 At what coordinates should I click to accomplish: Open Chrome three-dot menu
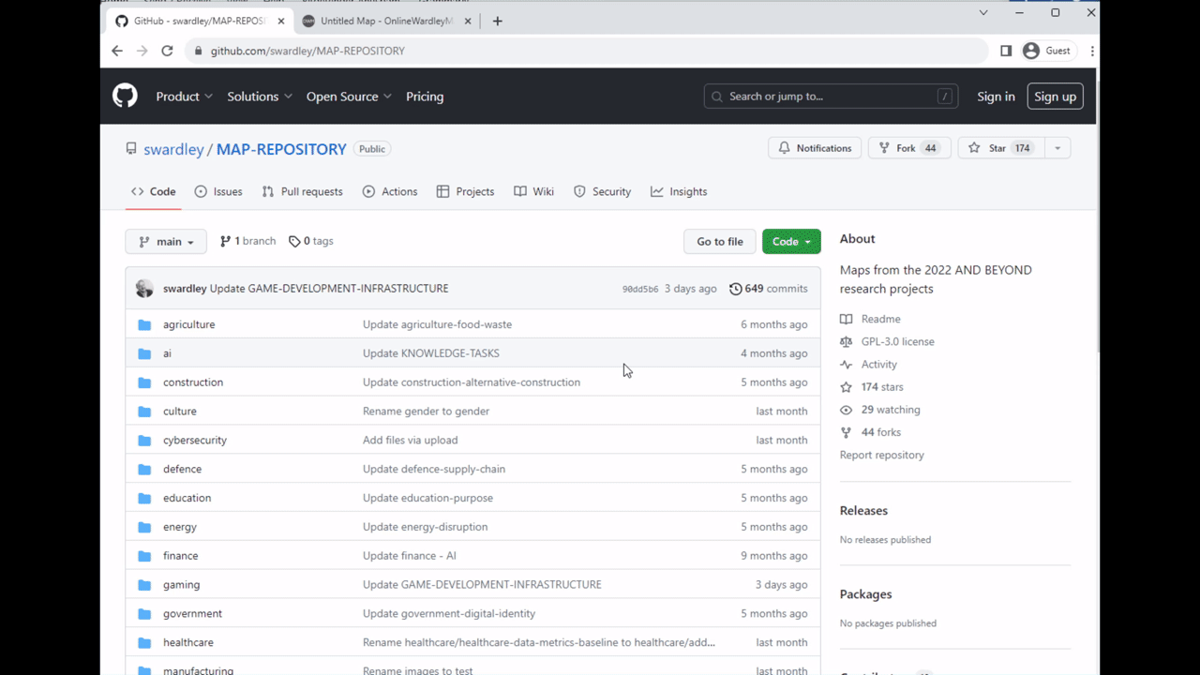coord(1092,51)
